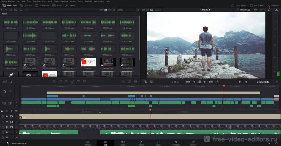Switch to the Fusion page tab
281x146 pixels.
pyautogui.click(x=140, y=143)
